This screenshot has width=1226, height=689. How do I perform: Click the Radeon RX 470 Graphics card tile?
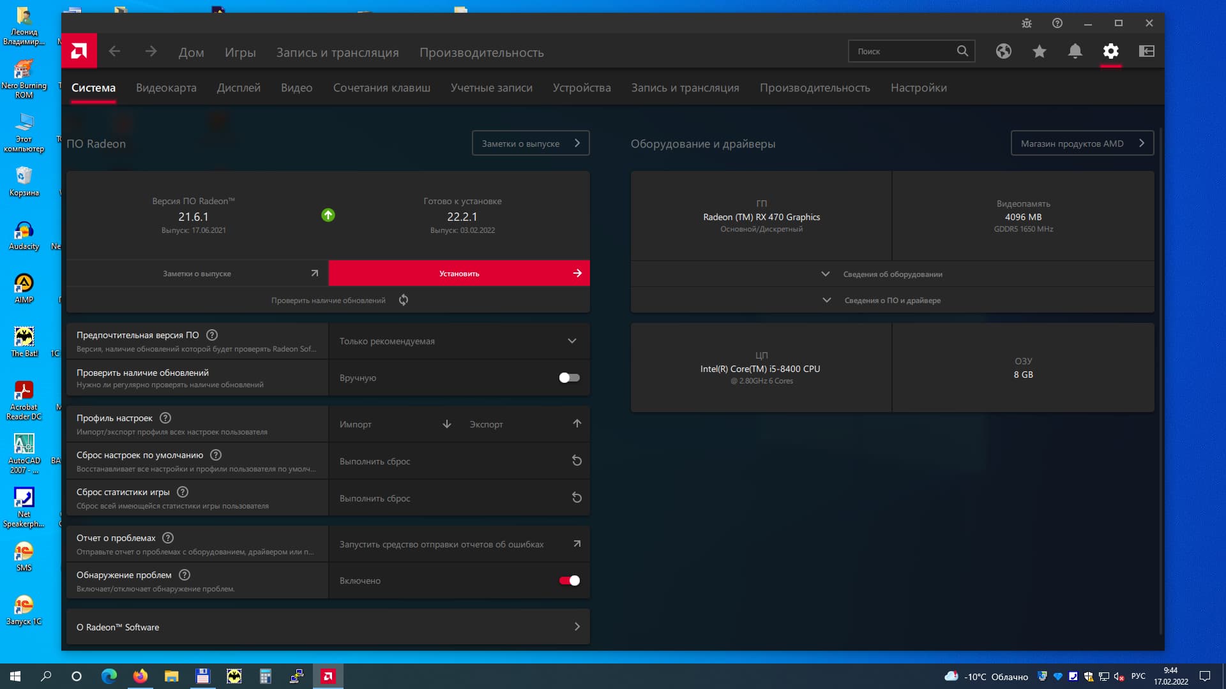761,216
